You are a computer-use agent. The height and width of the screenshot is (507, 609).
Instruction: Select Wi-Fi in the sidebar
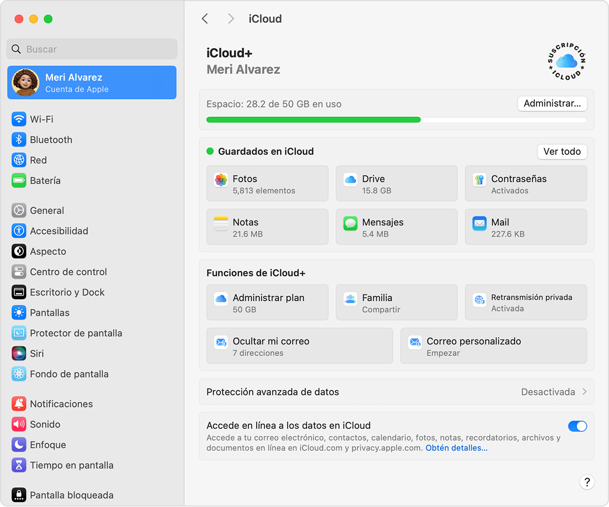pyautogui.click(x=42, y=119)
